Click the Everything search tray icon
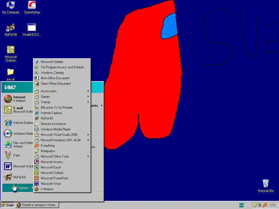Viewport: 279px width, 209px height. tap(265, 205)
